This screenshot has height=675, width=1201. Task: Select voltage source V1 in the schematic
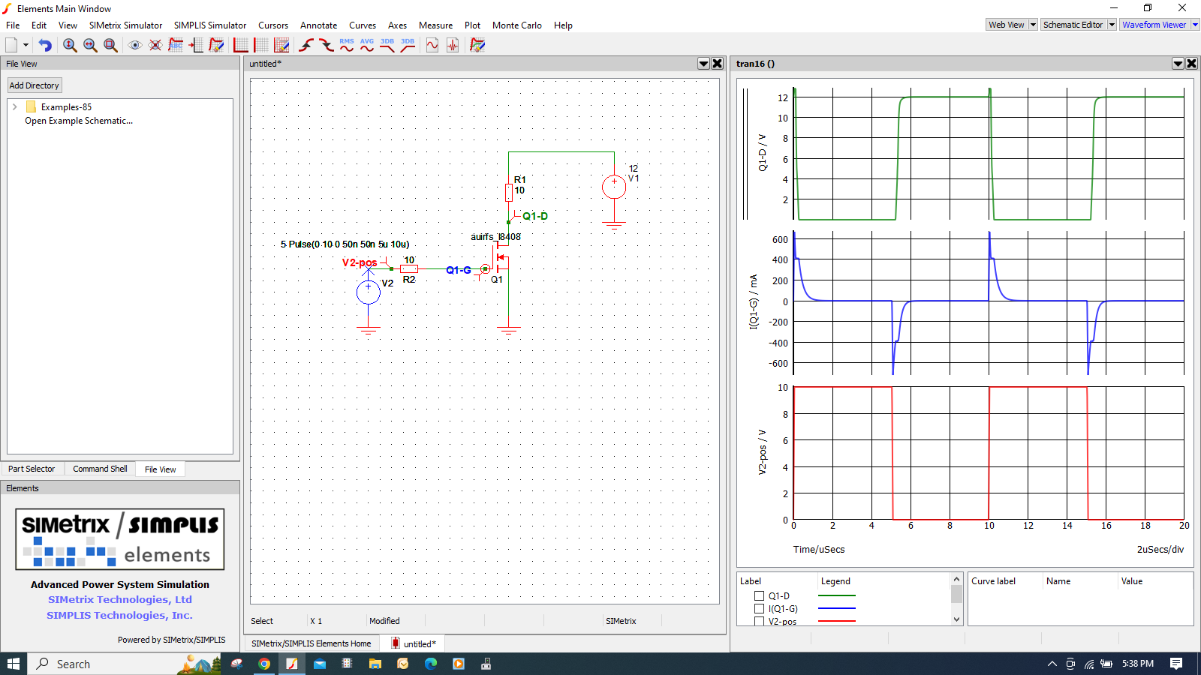click(614, 187)
